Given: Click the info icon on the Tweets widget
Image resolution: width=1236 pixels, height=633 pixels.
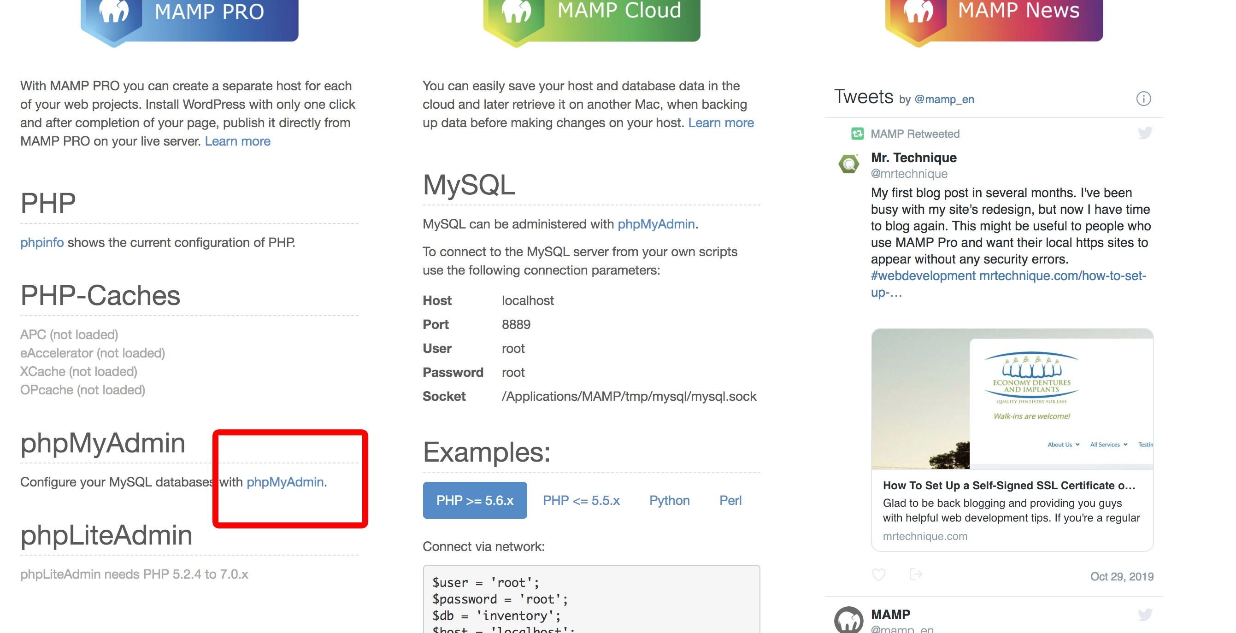Looking at the screenshot, I should (1144, 99).
